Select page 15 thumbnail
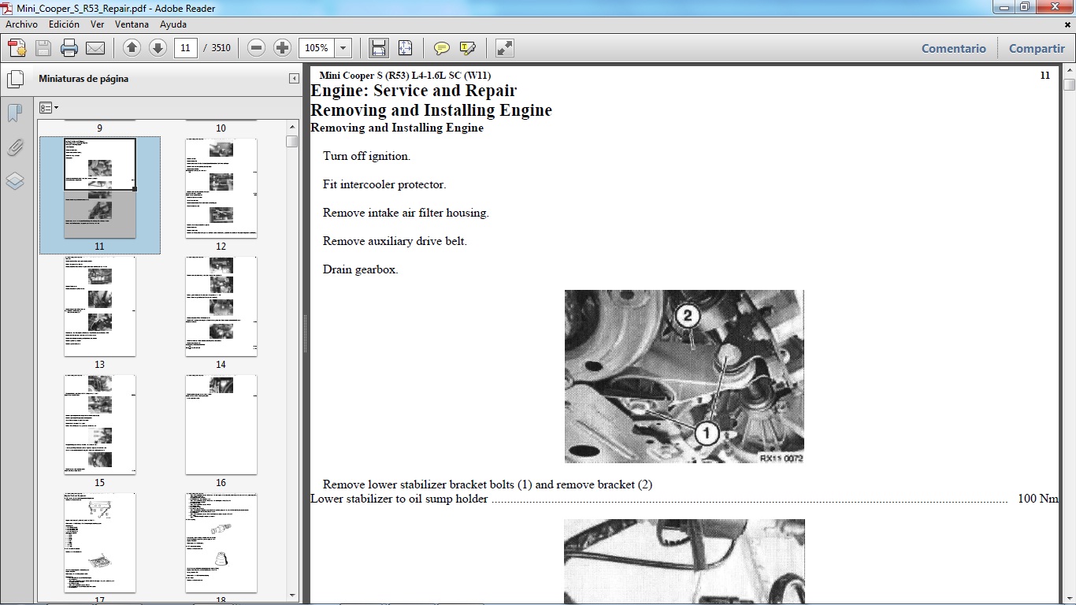 99,425
